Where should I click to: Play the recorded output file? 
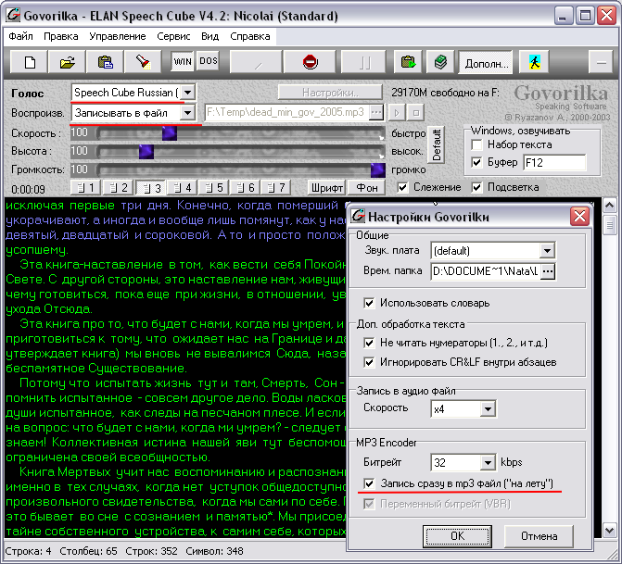(x=397, y=113)
